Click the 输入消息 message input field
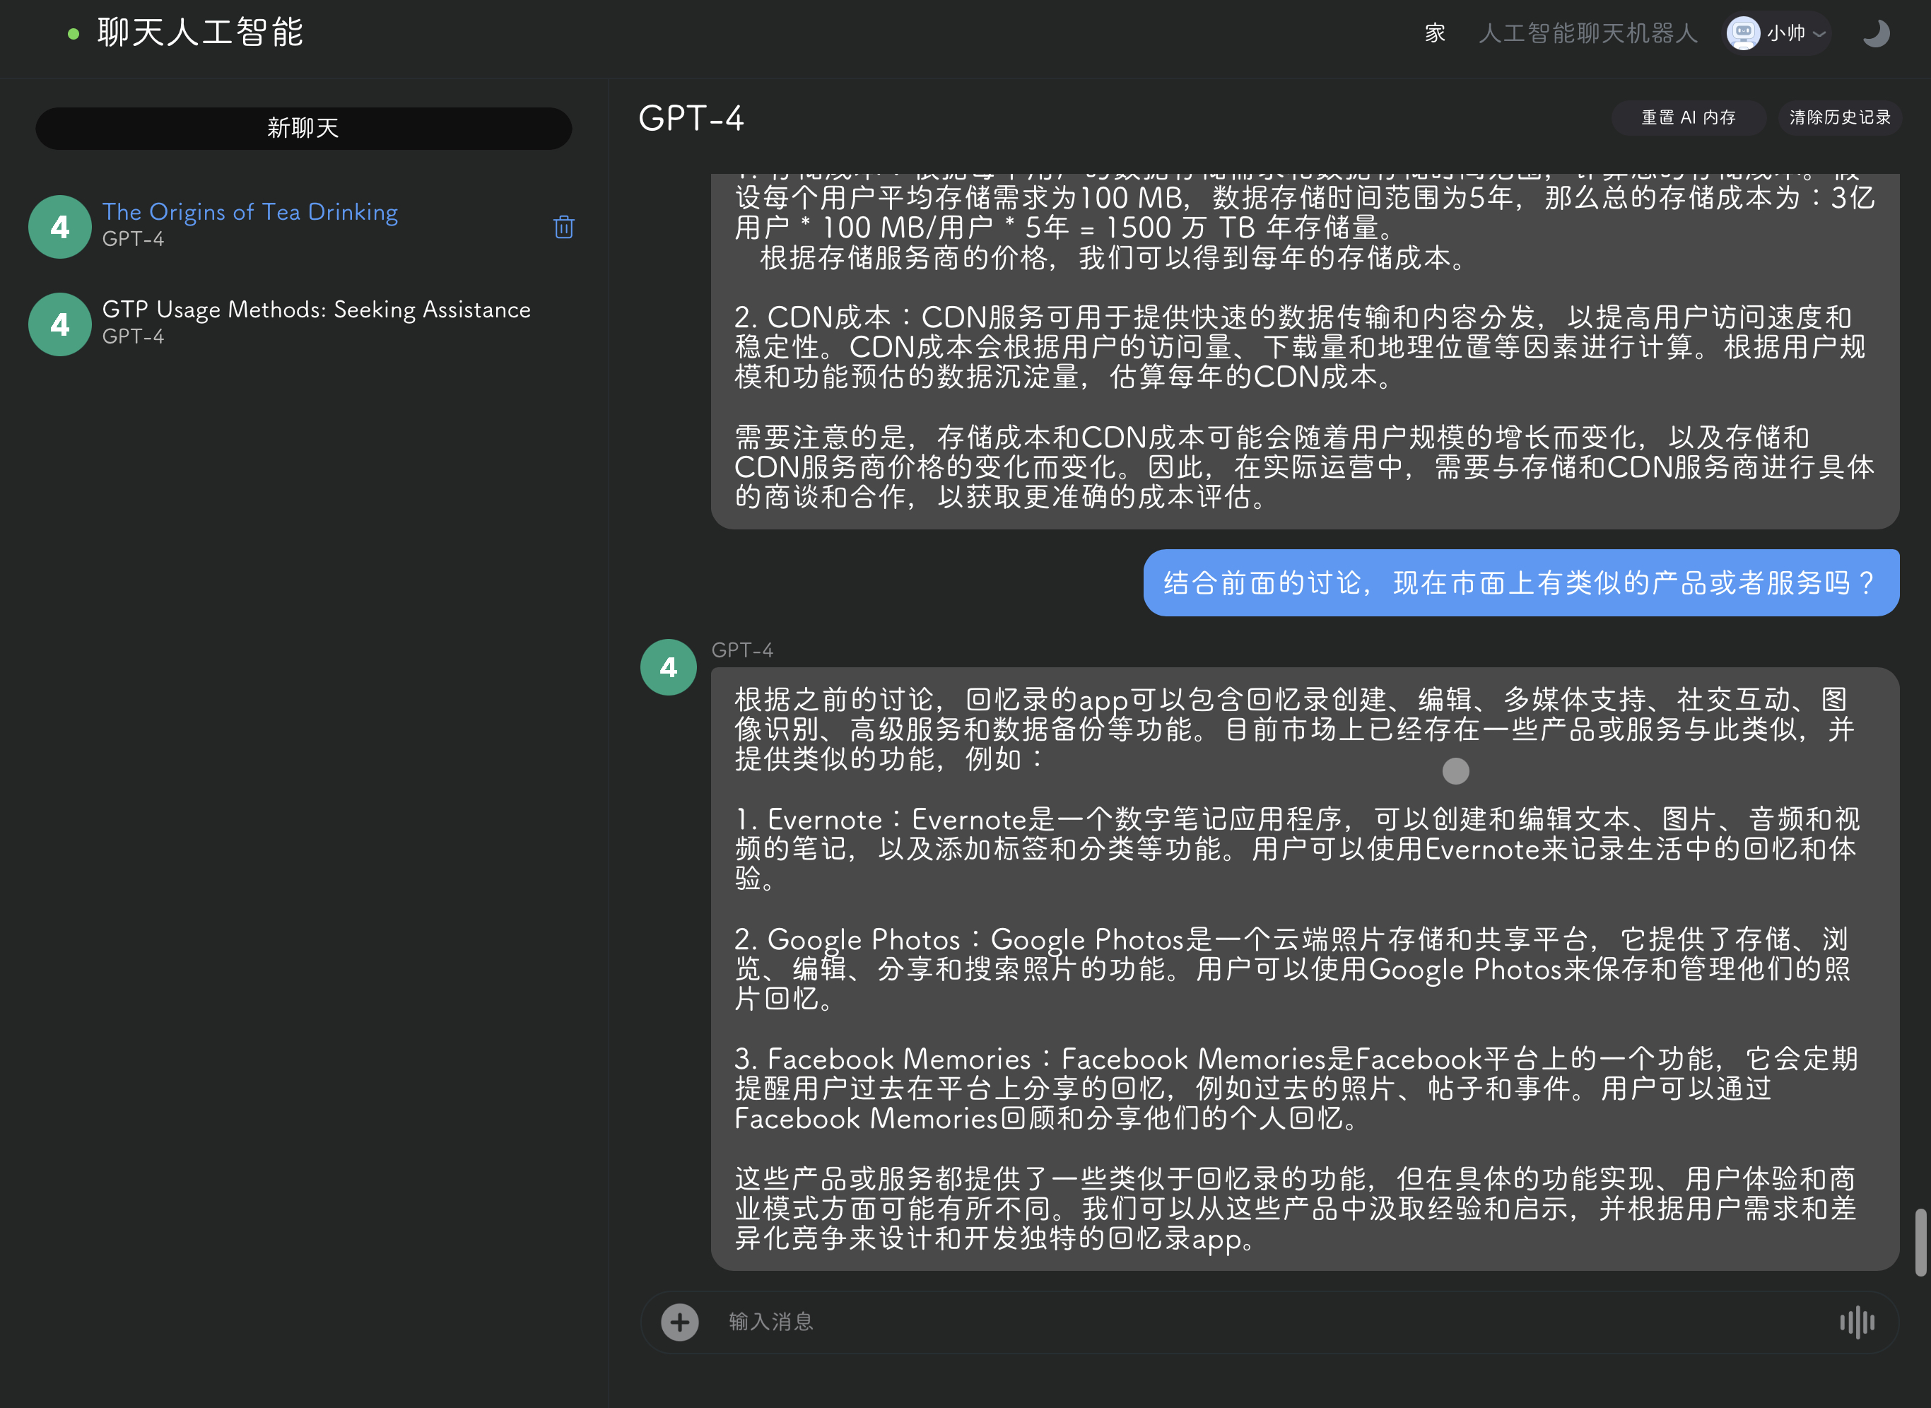Viewport: 1931px width, 1408px height. coord(1261,1322)
